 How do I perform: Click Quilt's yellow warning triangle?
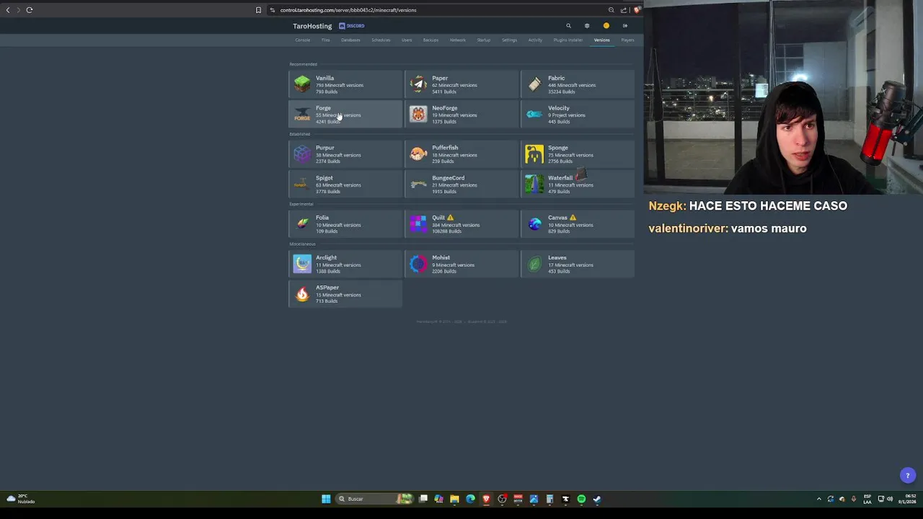click(x=450, y=218)
